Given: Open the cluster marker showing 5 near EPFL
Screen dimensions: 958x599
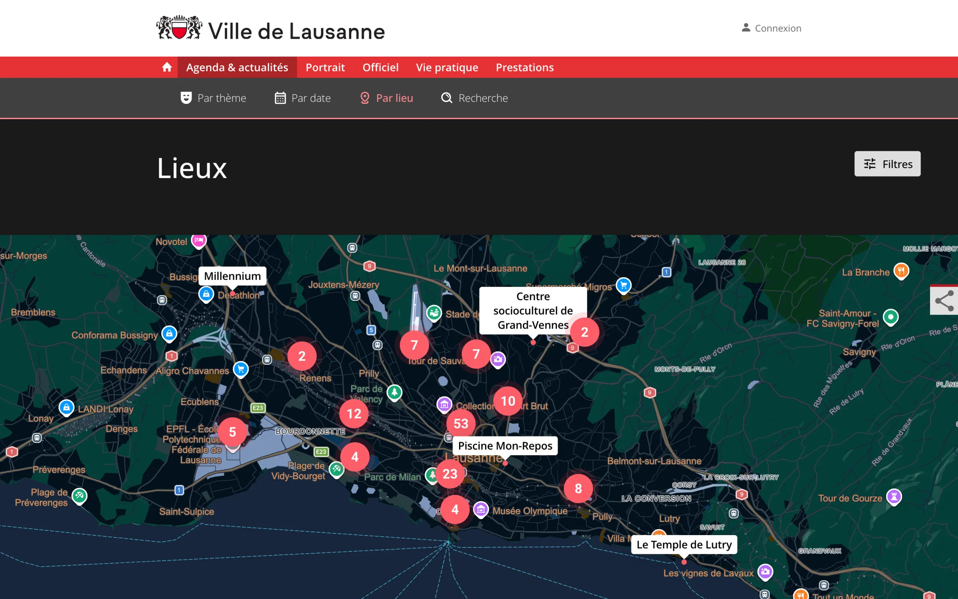Looking at the screenshot, I should [232, 432].
